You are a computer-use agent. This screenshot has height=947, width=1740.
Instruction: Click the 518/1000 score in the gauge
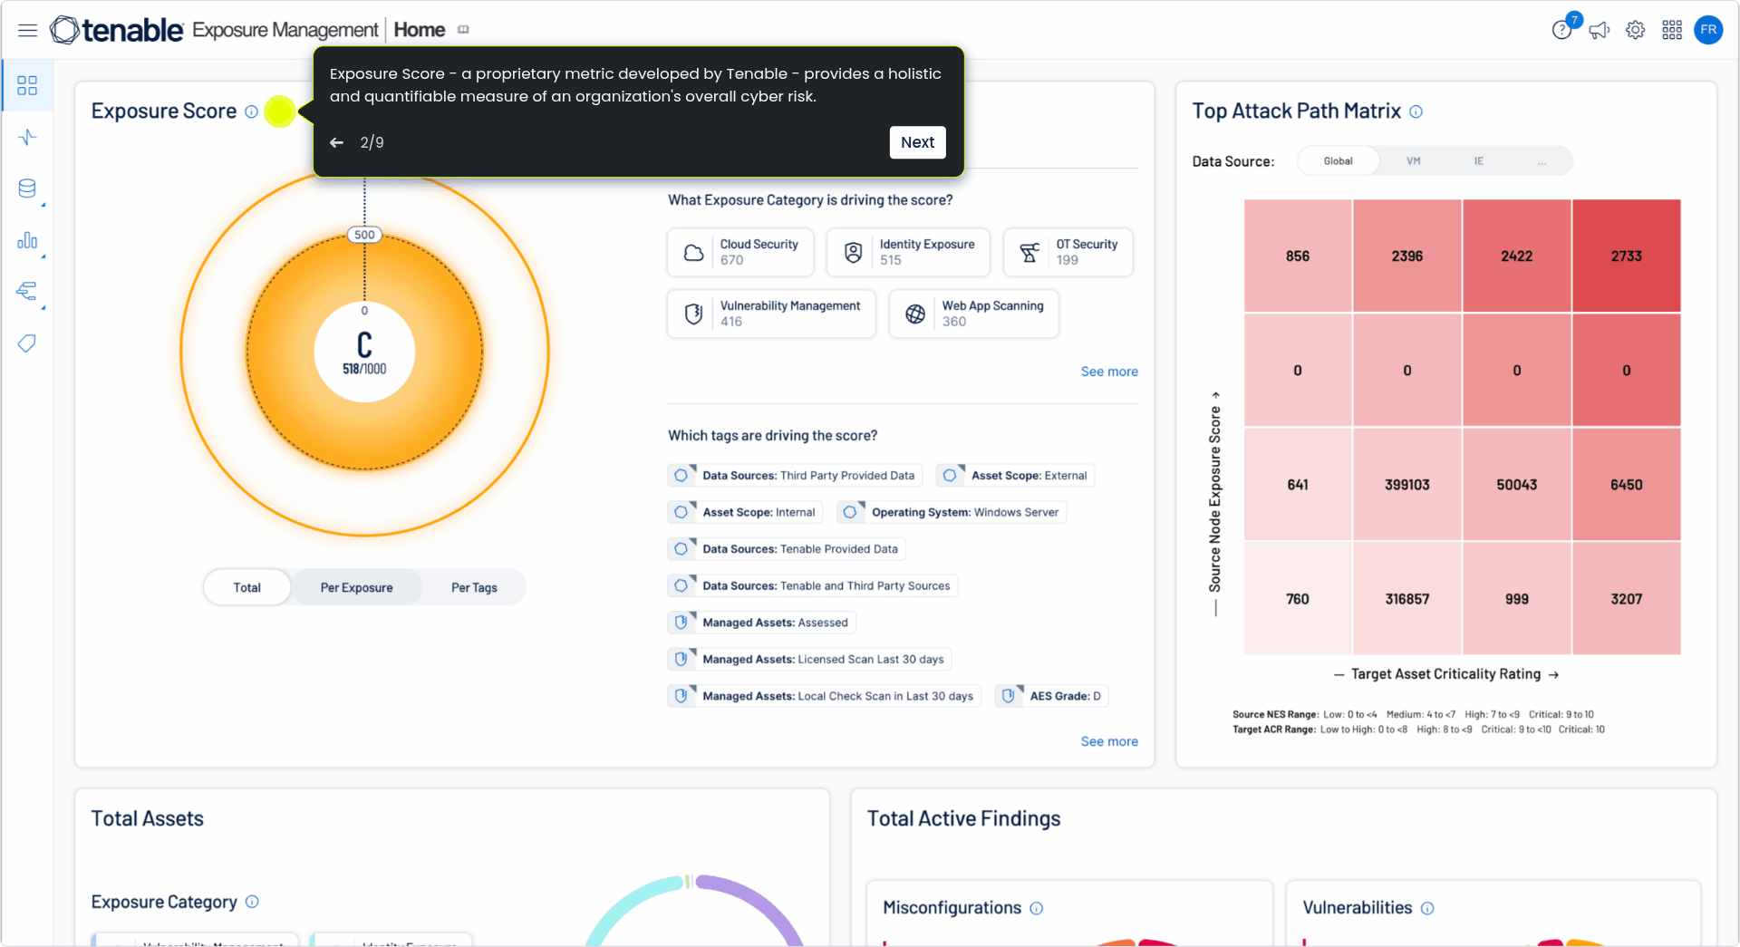364,369
